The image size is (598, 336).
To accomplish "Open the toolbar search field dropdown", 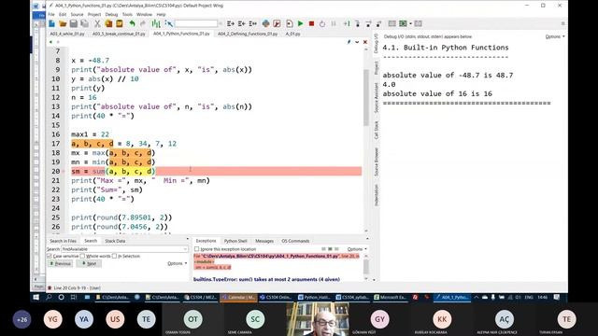I will [221, 23].
